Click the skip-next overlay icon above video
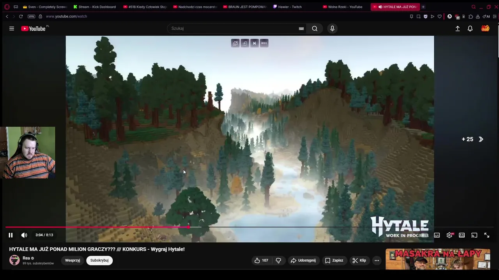The height and width of the screenshot is (280, 499). point(254,43)
